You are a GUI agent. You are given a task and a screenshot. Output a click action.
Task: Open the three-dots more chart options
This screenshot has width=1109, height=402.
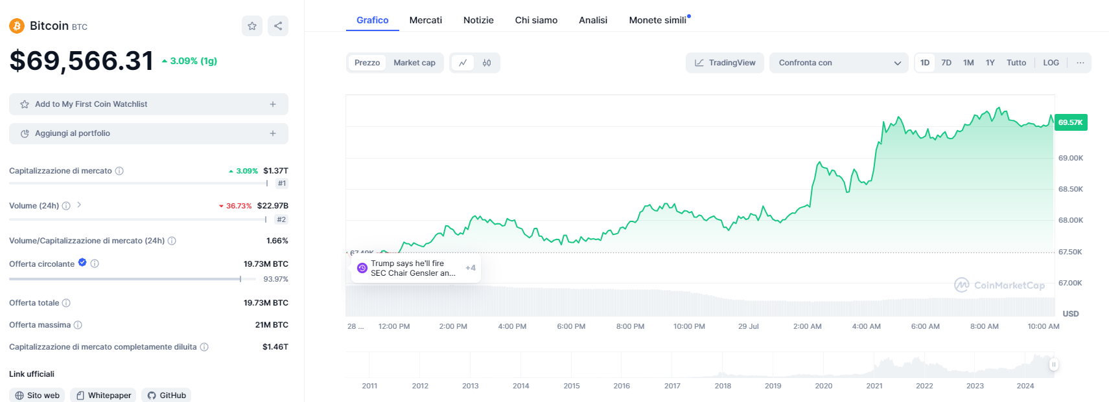pos(1080,63)
